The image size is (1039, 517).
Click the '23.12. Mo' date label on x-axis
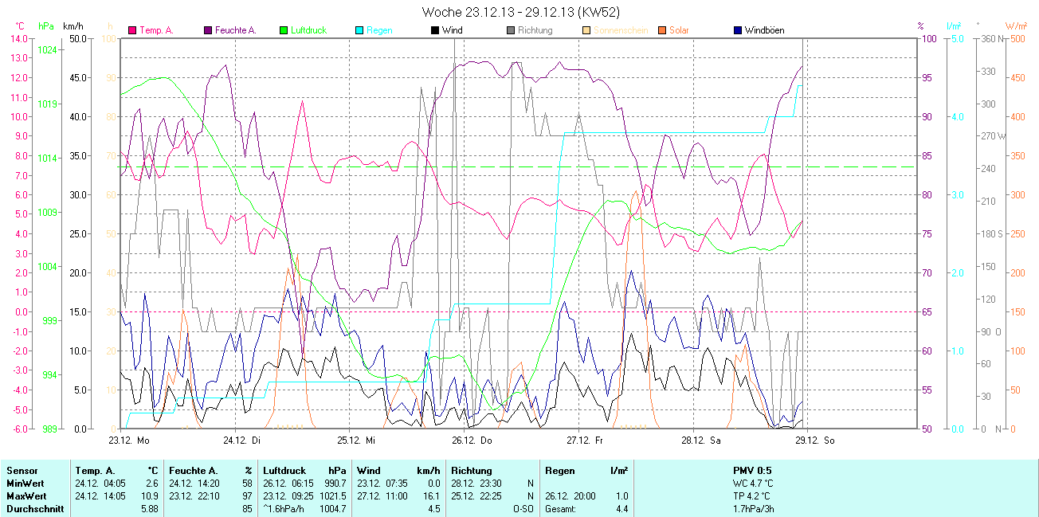[x=128, y=440]
